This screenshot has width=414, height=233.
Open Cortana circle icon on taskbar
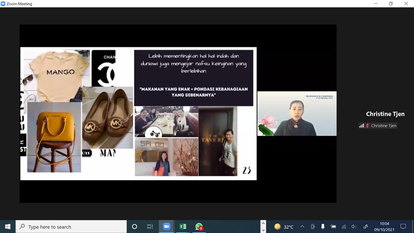(134, 227)
